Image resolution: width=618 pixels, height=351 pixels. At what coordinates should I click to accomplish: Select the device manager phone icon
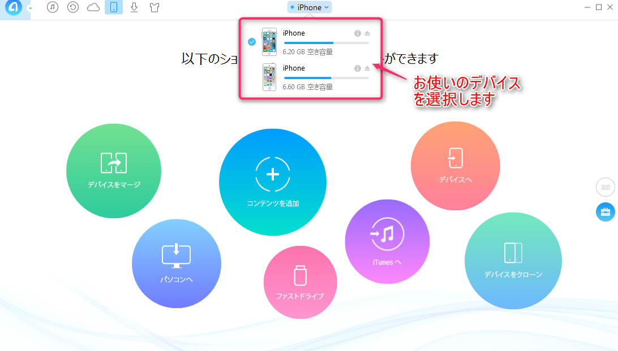click(114, 7)
